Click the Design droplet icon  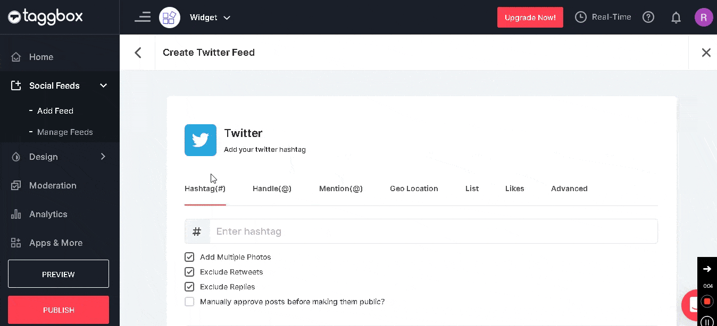(x=16, y=157)
